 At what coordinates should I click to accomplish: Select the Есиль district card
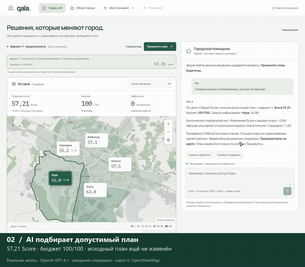click(95, 190)
